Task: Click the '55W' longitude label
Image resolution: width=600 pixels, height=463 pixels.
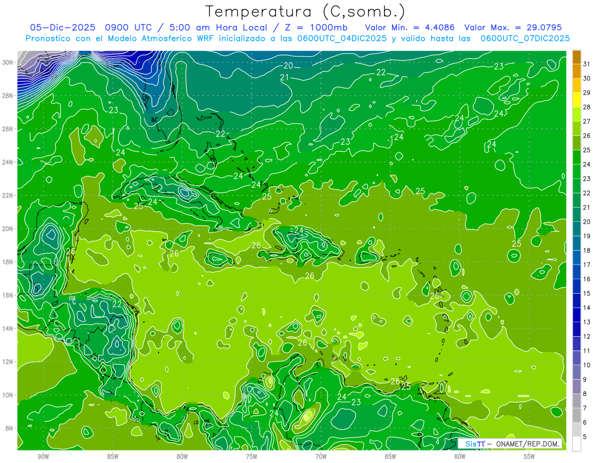Action: (x=529, y=457)
